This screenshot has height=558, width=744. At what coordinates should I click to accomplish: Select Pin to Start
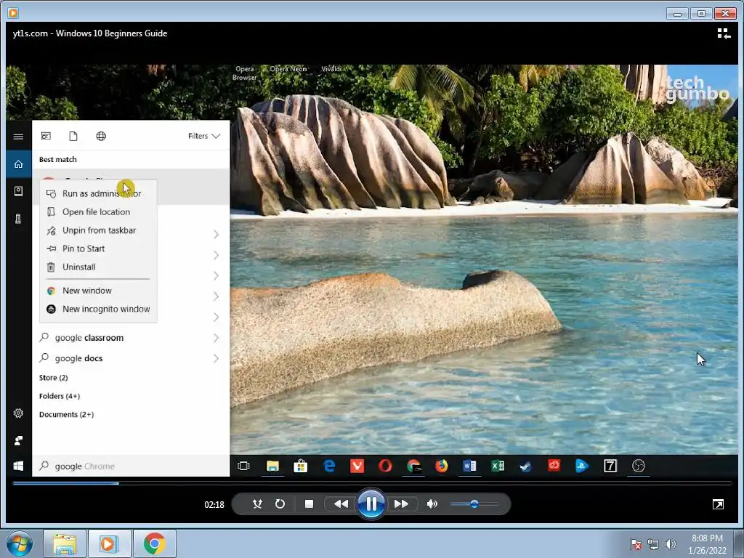coord(98,248)
